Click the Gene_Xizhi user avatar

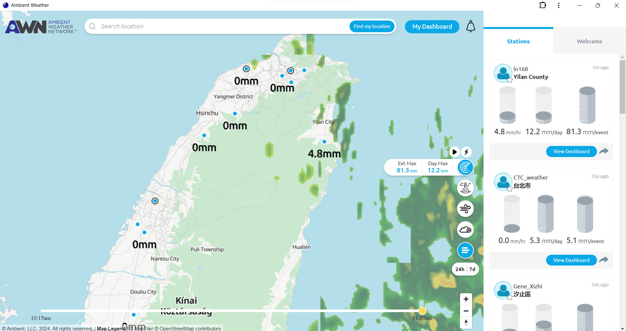pyautogui.click(x=503, y=290)
